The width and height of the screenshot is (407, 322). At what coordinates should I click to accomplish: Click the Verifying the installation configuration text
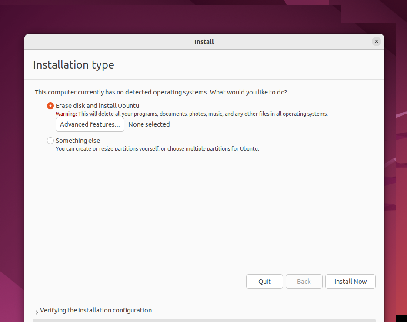[x=98, y=310]
